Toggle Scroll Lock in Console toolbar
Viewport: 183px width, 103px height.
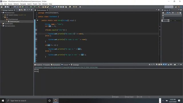(x=159, y=64)
